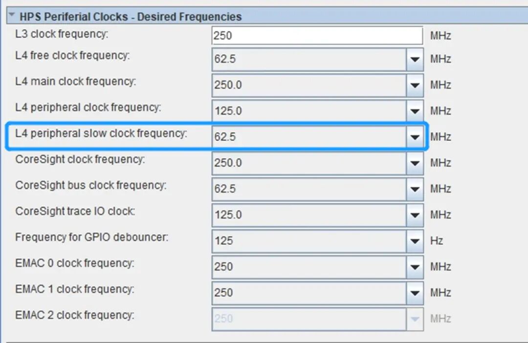This screenshot has height=343, width=528.
Task: Open the CoreSight clock frequency dropdown
Action: [x=415, y=163]
